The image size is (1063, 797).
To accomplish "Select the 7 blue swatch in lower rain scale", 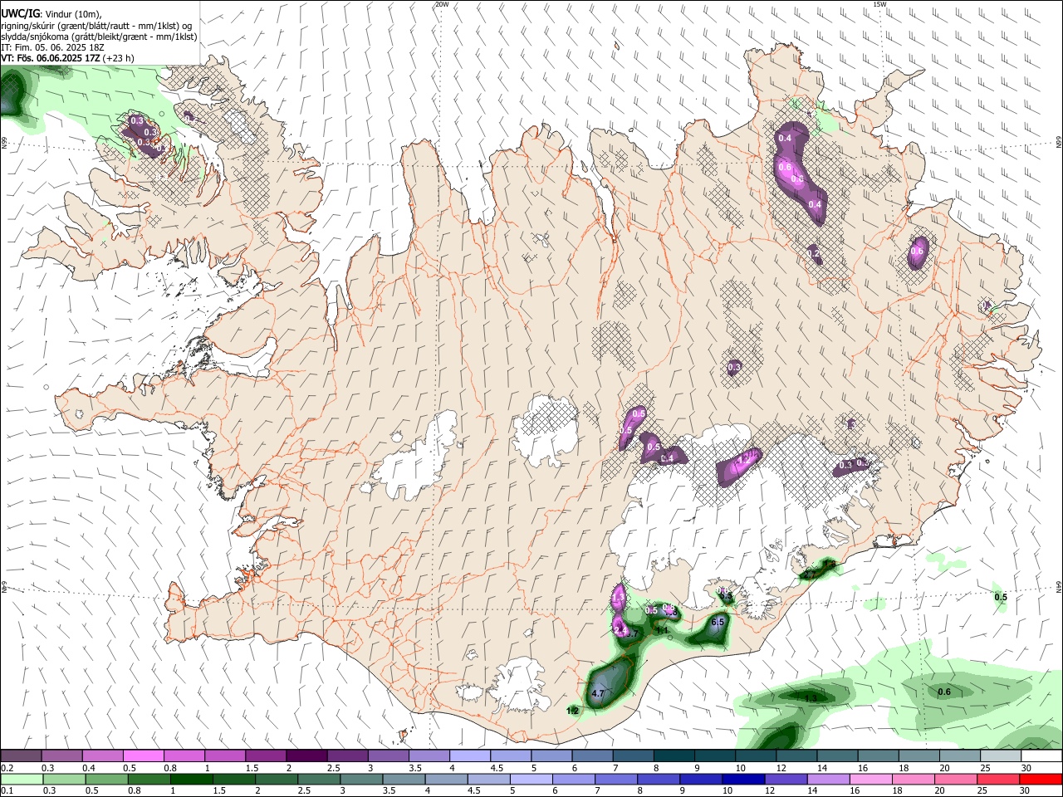I will [616, 779].
